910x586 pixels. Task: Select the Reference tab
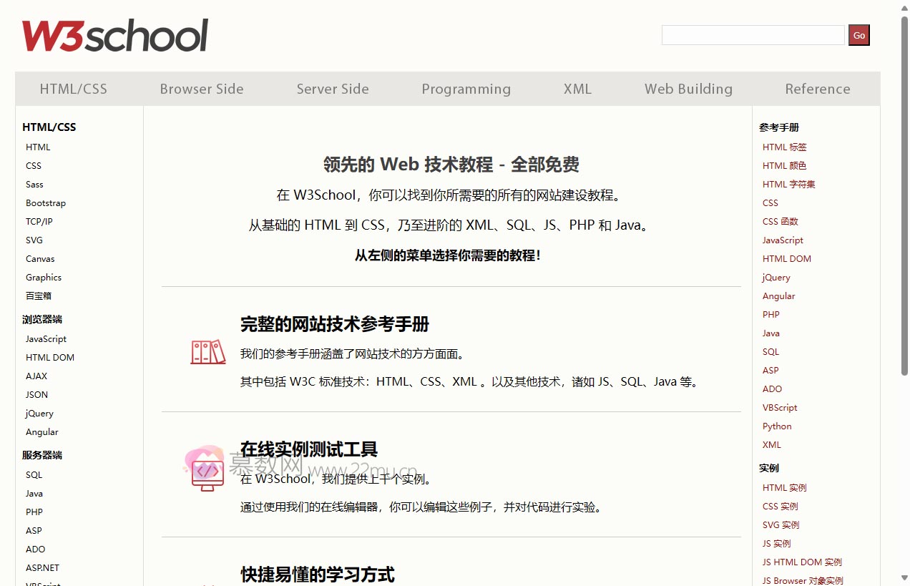pos(818,89)
